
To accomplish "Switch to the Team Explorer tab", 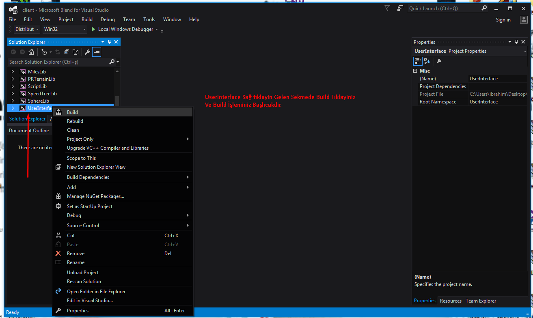I will pyautogui.click(x=481, y=301).
